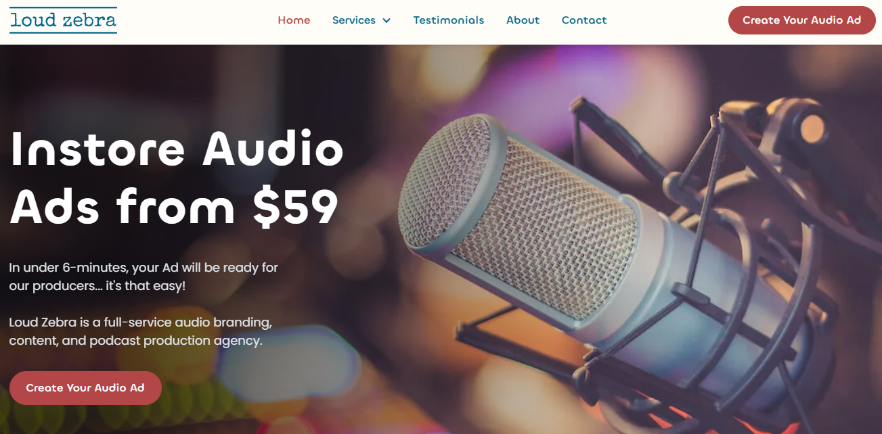
Task: Open the About page link
Action: coord(523,20)
